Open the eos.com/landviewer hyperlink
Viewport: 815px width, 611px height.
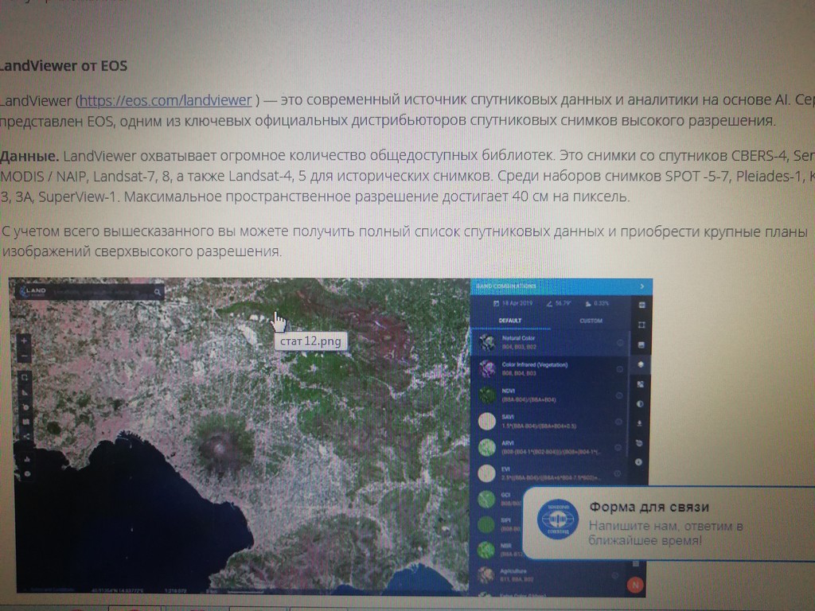tap(166, 99)
